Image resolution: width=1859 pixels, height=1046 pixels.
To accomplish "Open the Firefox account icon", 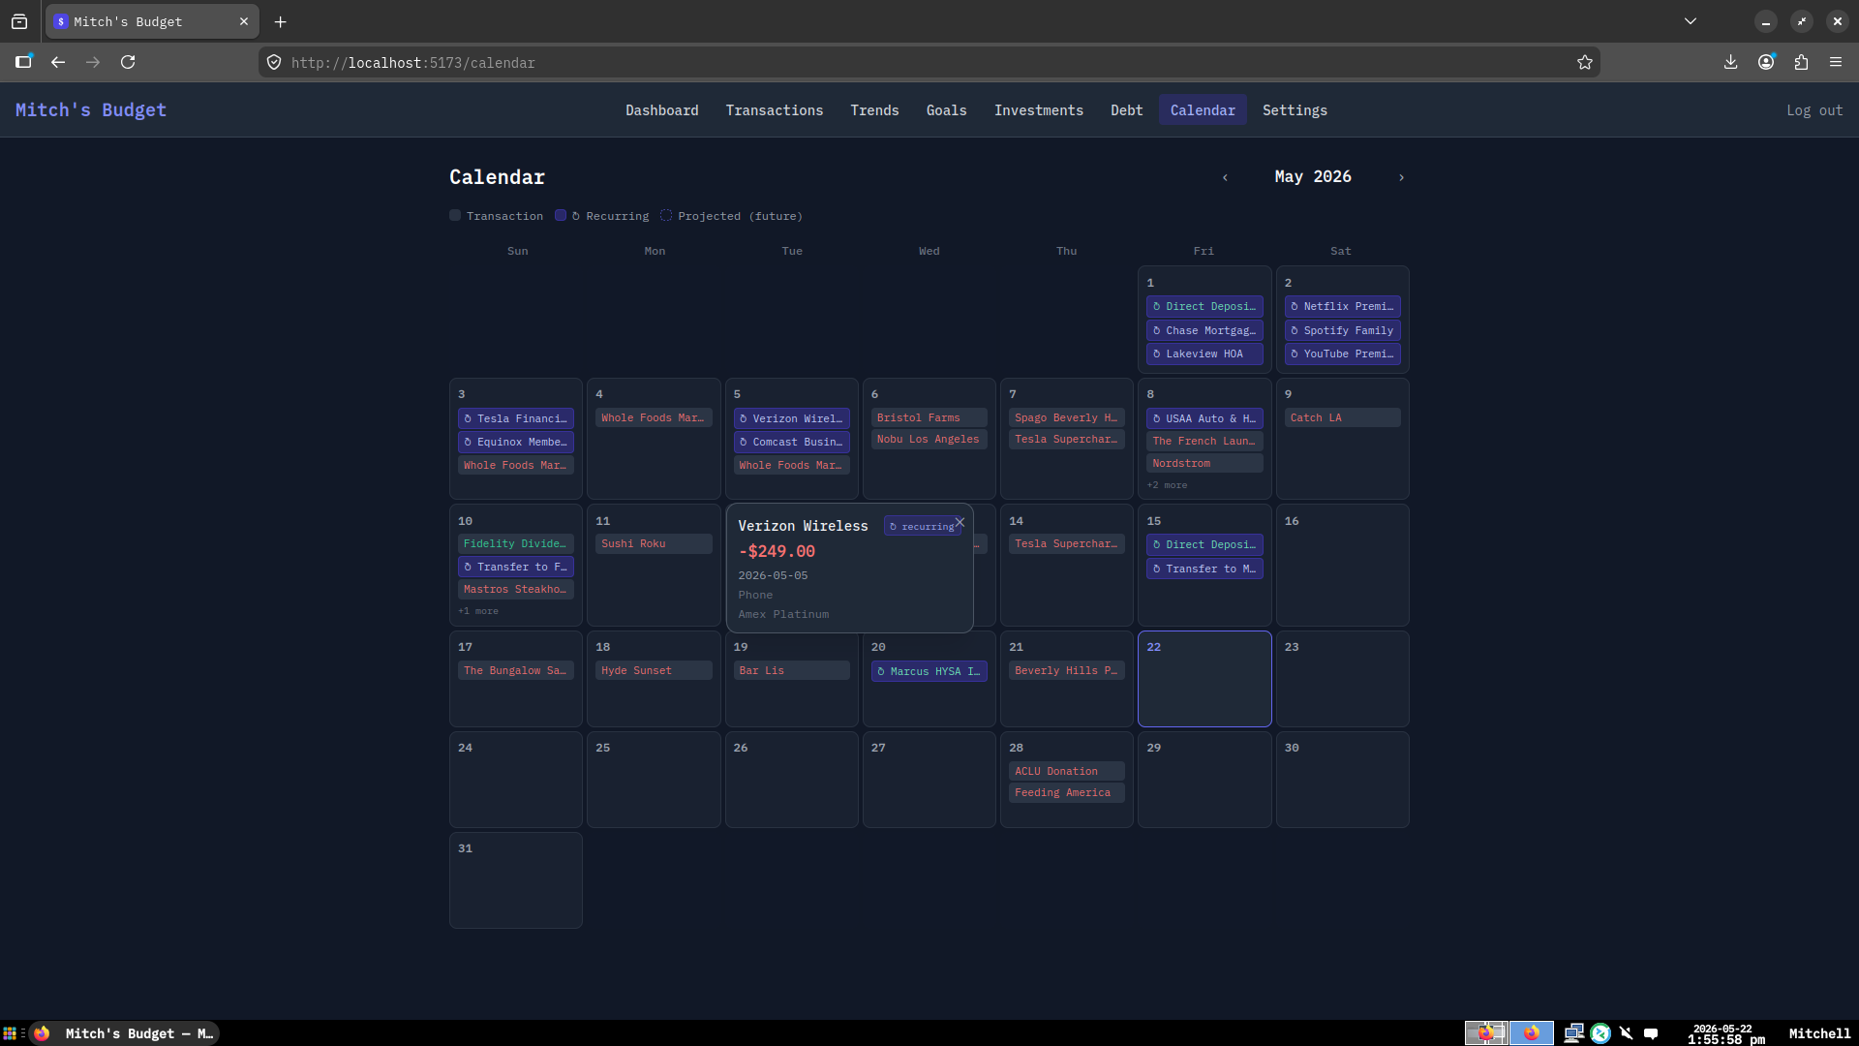I will (1766, 62).
